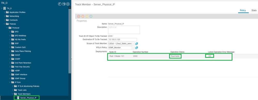Screen dimensions: 258x100
Task: Open the linked object icon beside Scope of Track Member
Action: (x=136, y=44)
